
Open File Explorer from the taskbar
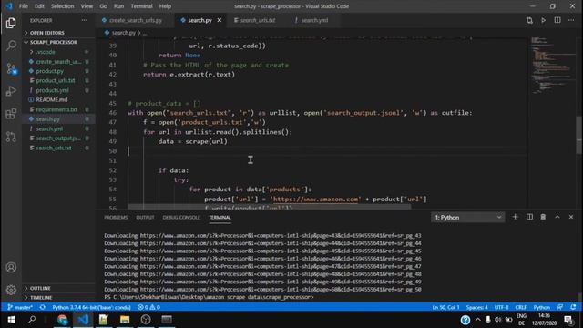(125, 320)
